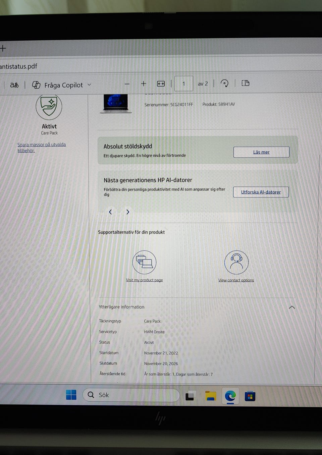Open Task View on taskbar
This screenshot has width=322, height=455.
[x=190, y=396]
